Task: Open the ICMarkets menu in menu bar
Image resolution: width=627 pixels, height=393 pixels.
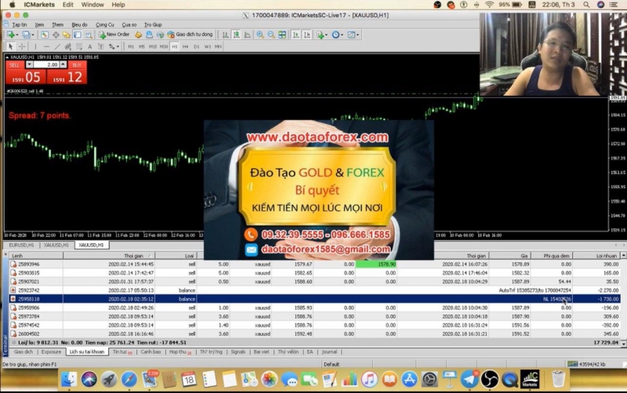Action: (39, 5)
